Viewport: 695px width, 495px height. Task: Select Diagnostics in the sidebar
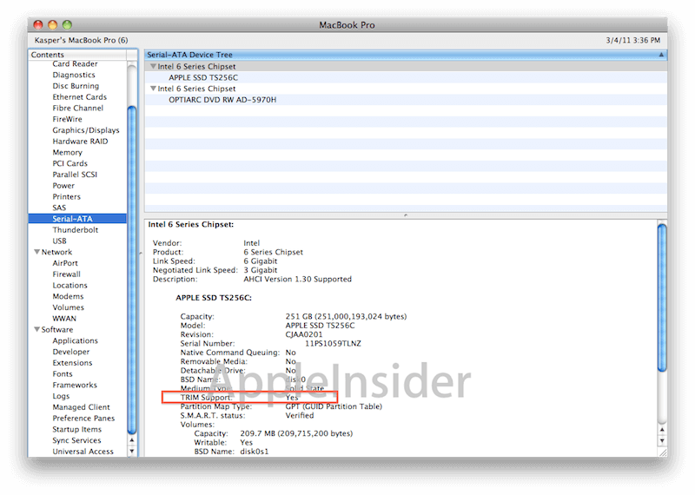74,75
